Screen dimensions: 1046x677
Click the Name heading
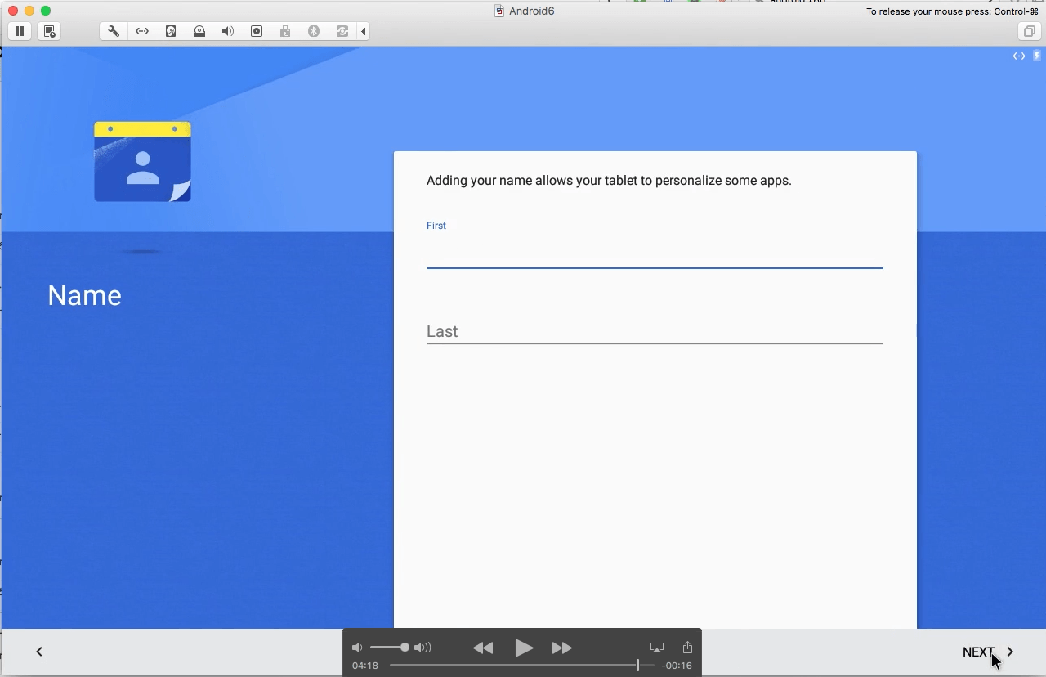(84, 295)
